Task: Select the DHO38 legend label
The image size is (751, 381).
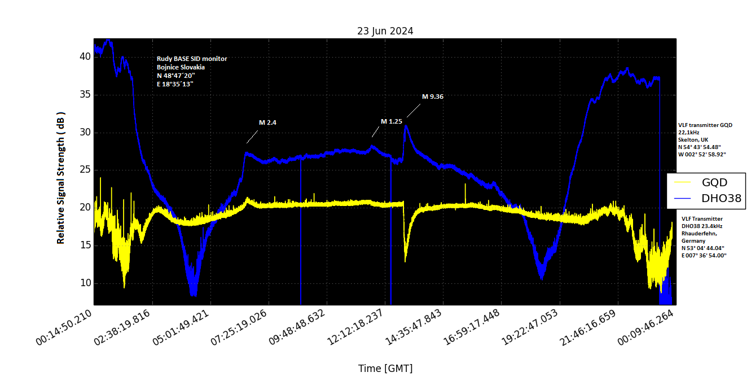Action: point(721,199)
